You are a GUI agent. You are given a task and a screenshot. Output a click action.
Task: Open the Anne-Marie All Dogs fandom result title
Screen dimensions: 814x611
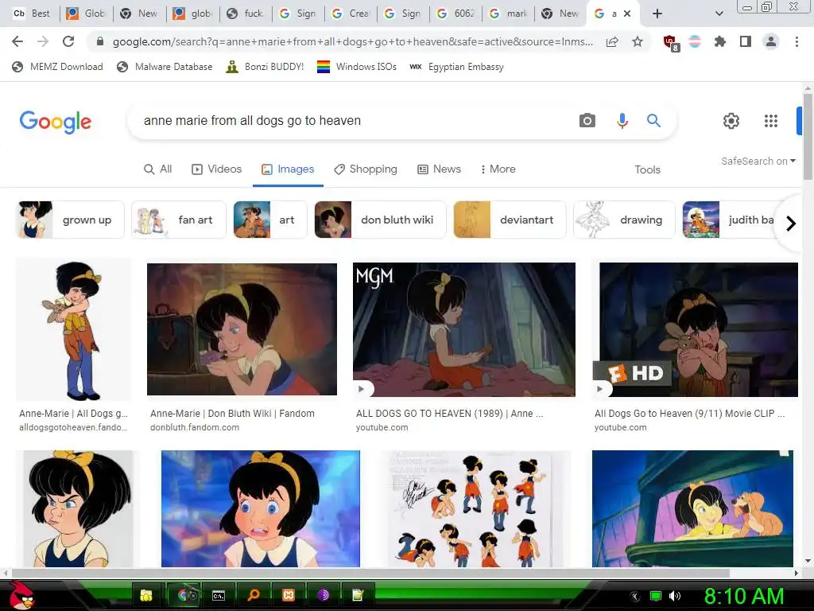tap(73, 414)
